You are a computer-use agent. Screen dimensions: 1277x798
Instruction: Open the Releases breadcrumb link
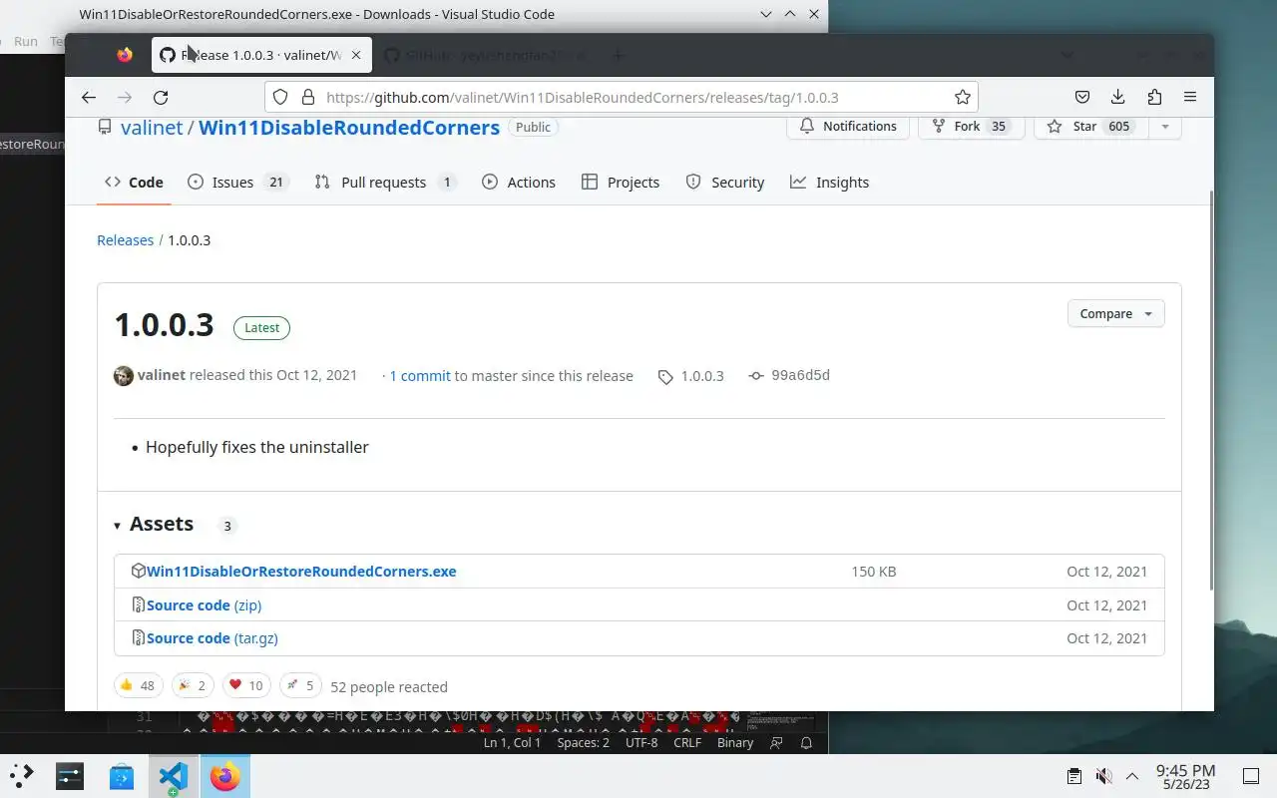tap(125, 240)
